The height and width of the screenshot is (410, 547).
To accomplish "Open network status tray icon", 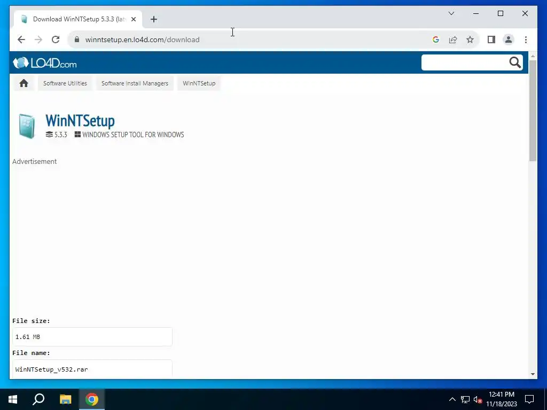I will [465, 399].
